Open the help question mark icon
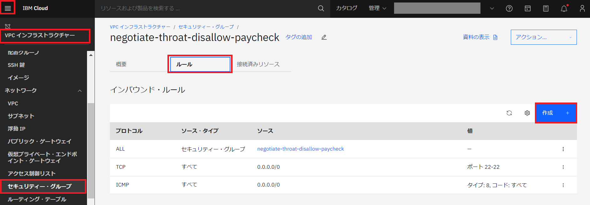The image size is (590, 205). tap(509, 8)
